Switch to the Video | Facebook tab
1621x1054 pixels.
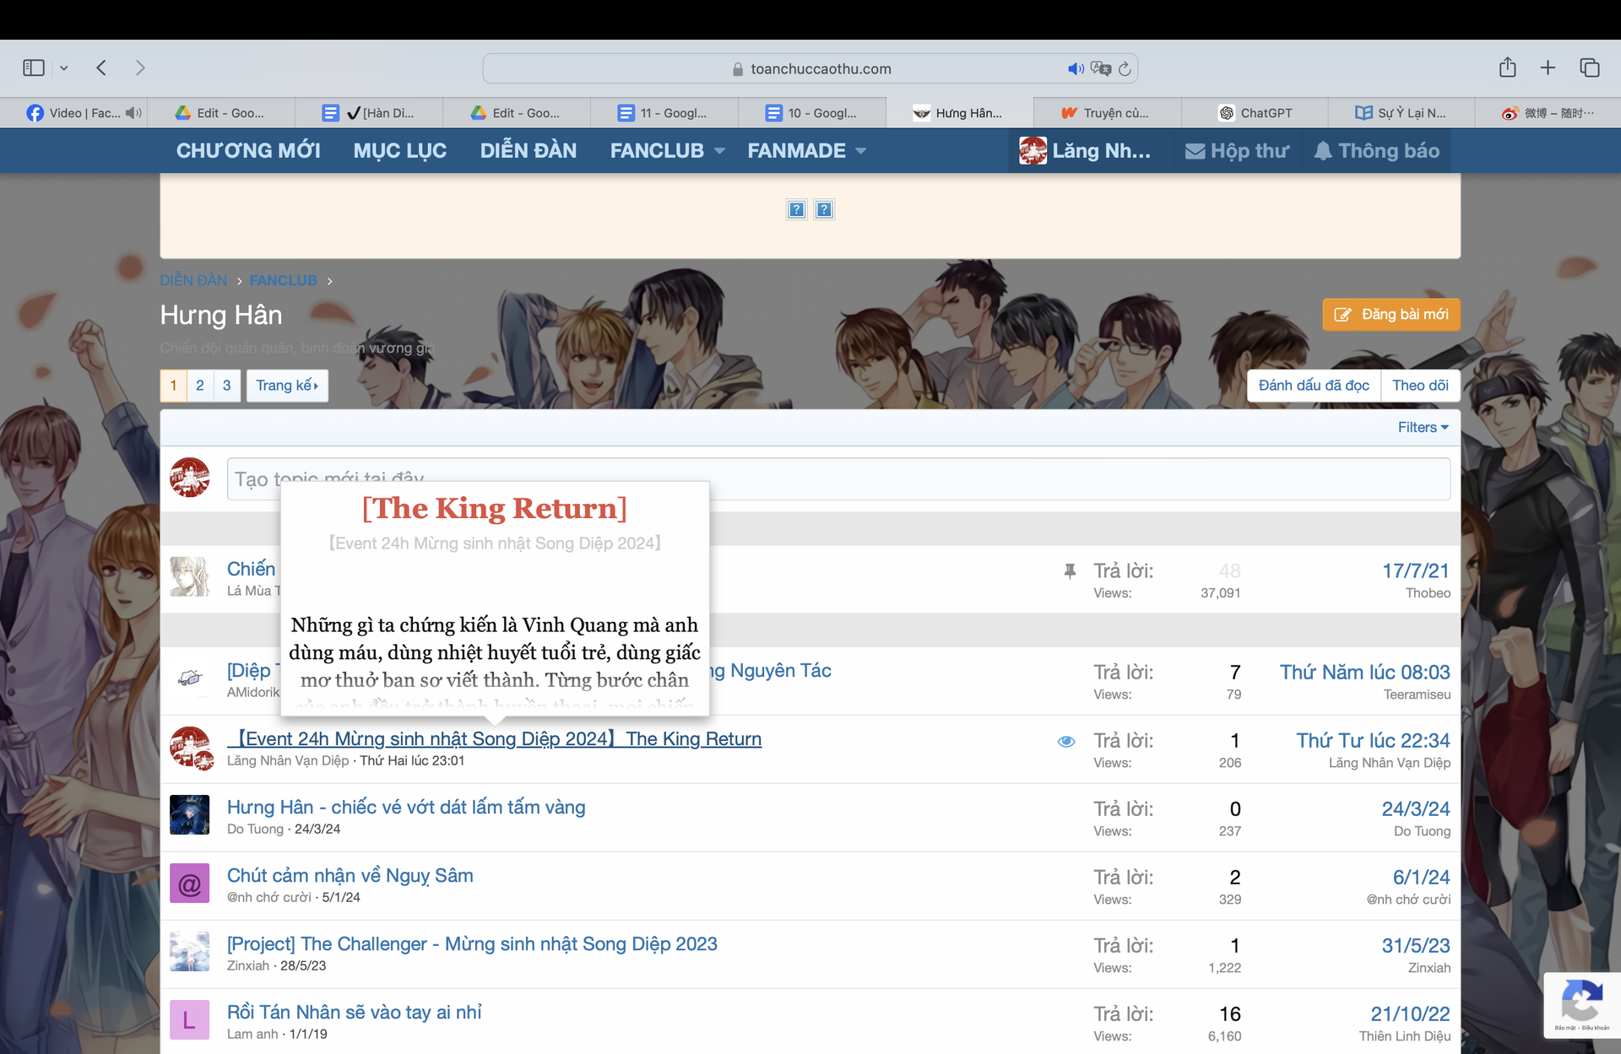73,112
